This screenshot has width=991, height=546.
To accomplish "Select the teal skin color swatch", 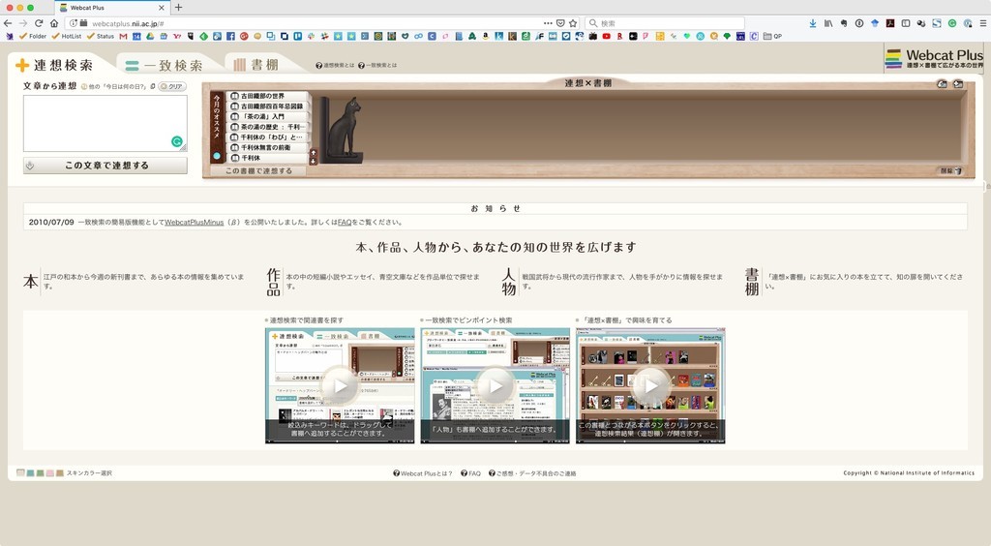I will pyautogui.click(x=30, y=472).
